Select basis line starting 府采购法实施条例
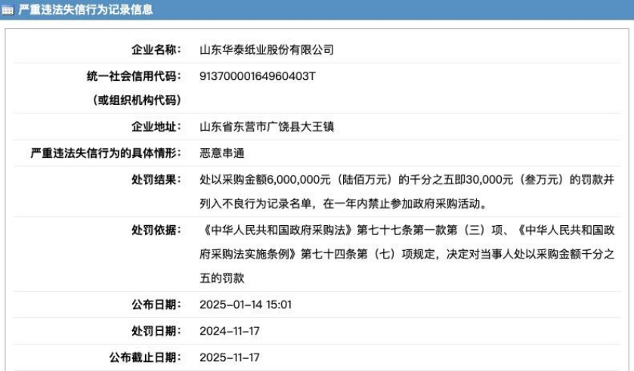Screen dimensions: 634x371 coord(407,254)
